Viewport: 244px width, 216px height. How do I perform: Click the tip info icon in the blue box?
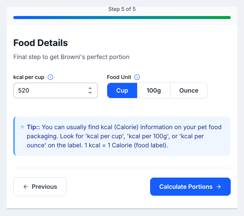(x=22, y=127)
